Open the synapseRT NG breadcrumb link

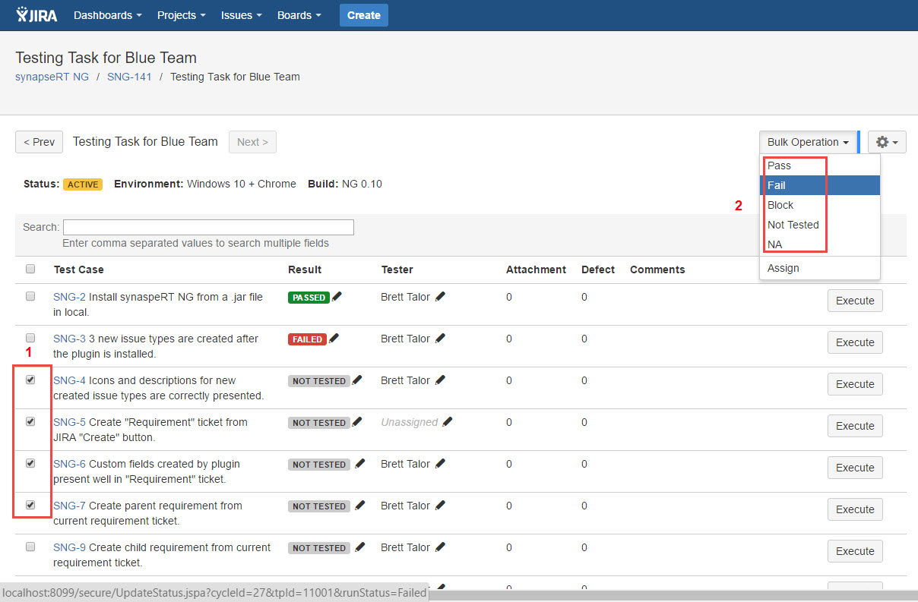(52, 77)
